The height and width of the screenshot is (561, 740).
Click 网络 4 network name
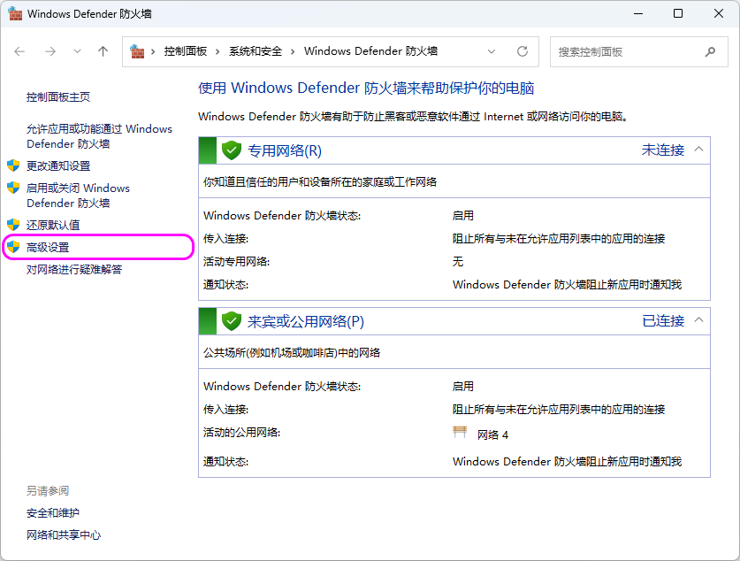[492, 435]
